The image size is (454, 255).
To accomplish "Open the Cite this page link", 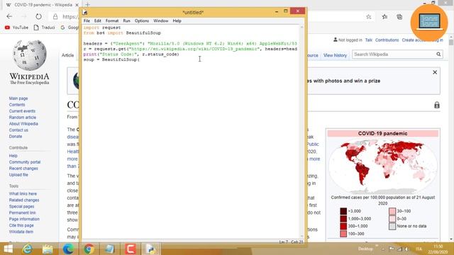I will 21,225.
